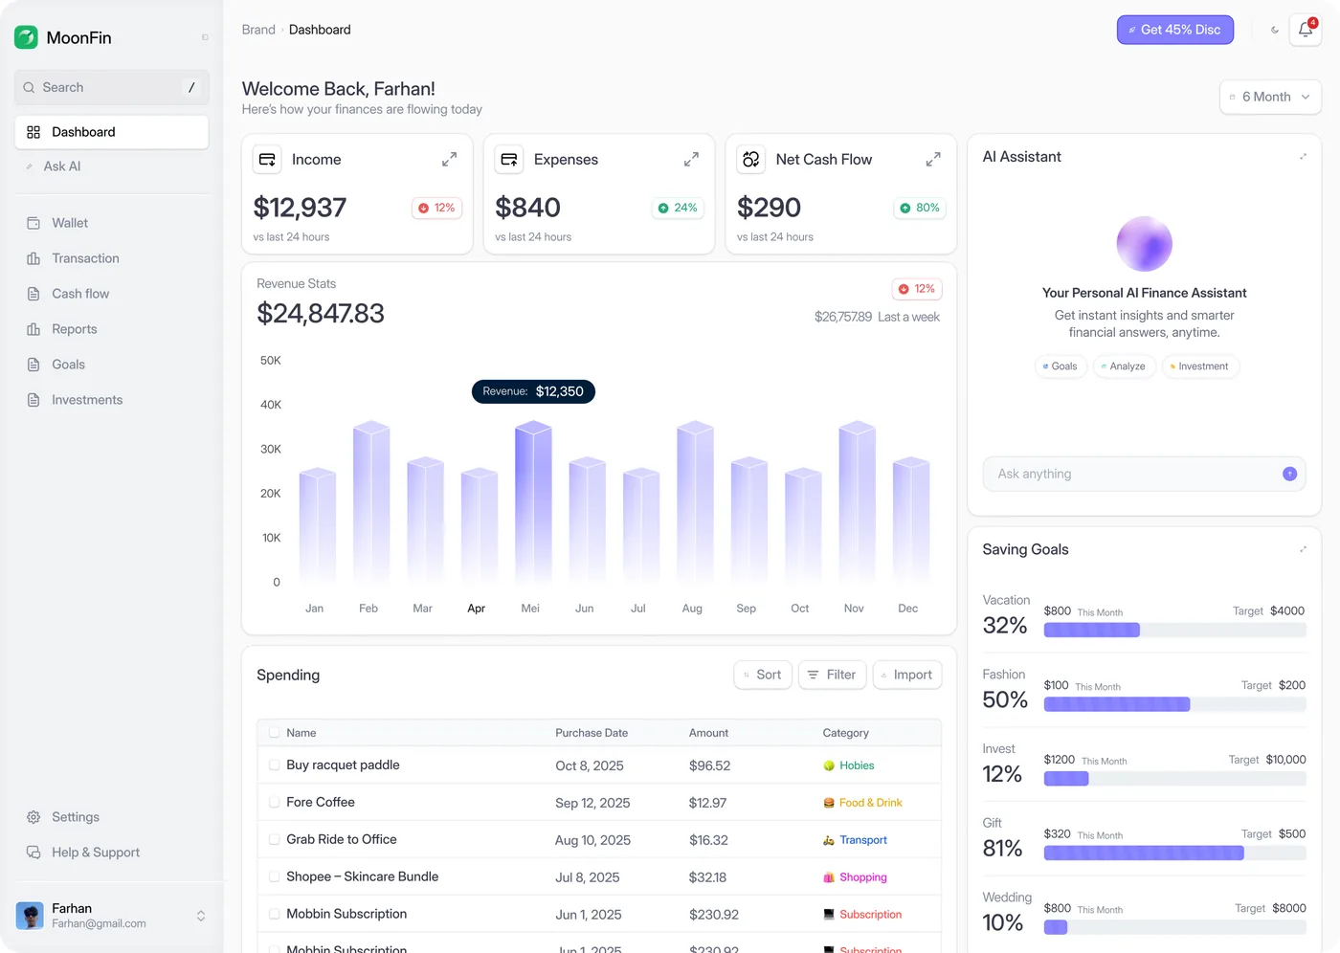Click the Cash flow sidebar icon
1340x953 pixels.
[x=33, y=294]
